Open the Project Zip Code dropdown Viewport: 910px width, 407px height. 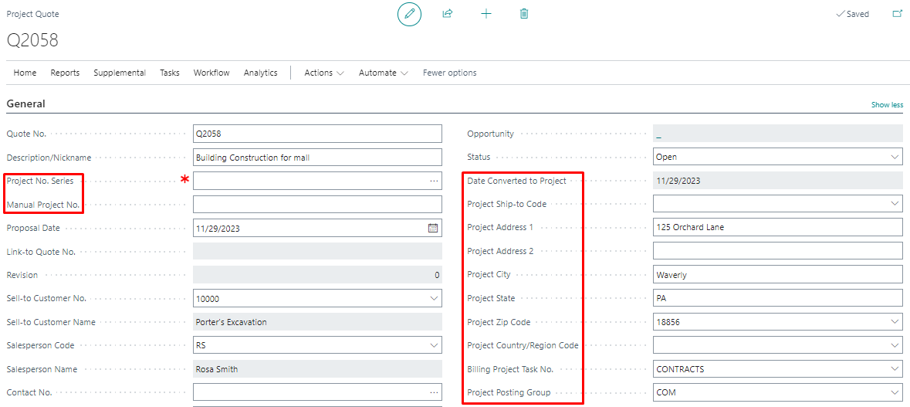click(x=895, y=322)
